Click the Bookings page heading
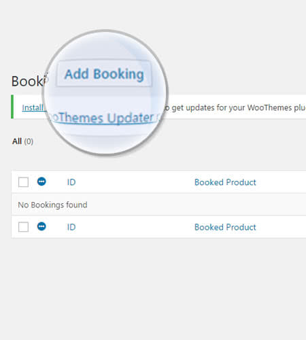 27,81
